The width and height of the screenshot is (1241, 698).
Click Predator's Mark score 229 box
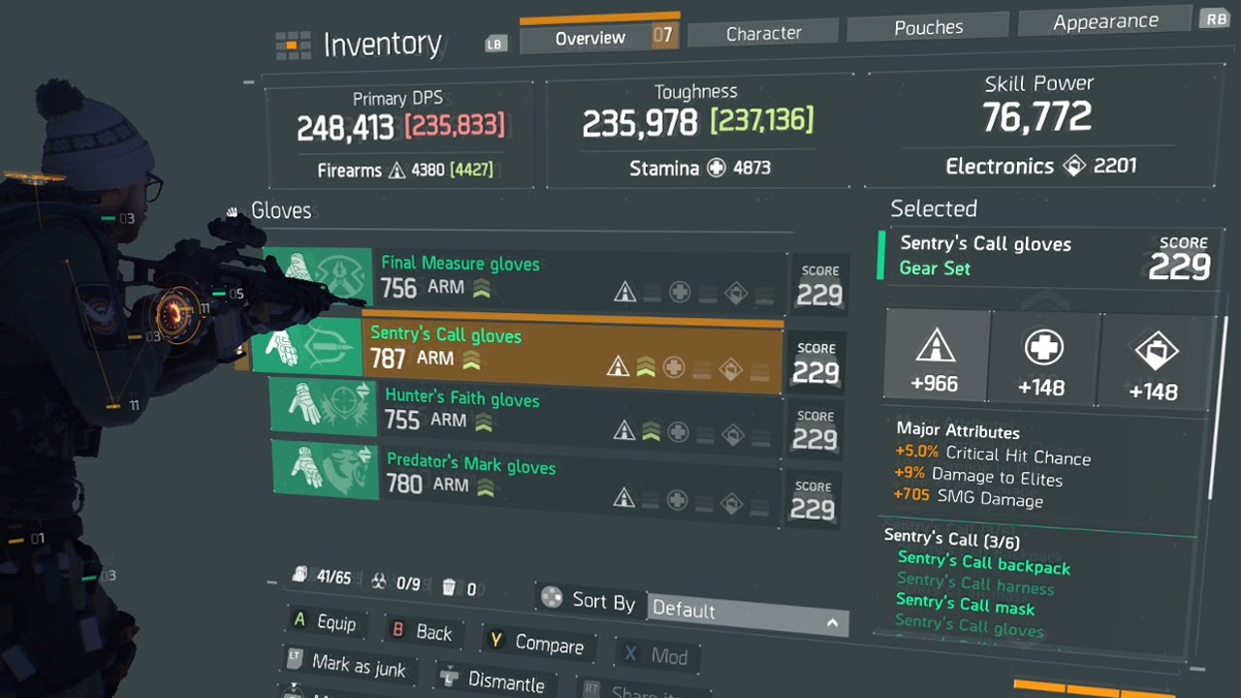[x=812, y=501]
